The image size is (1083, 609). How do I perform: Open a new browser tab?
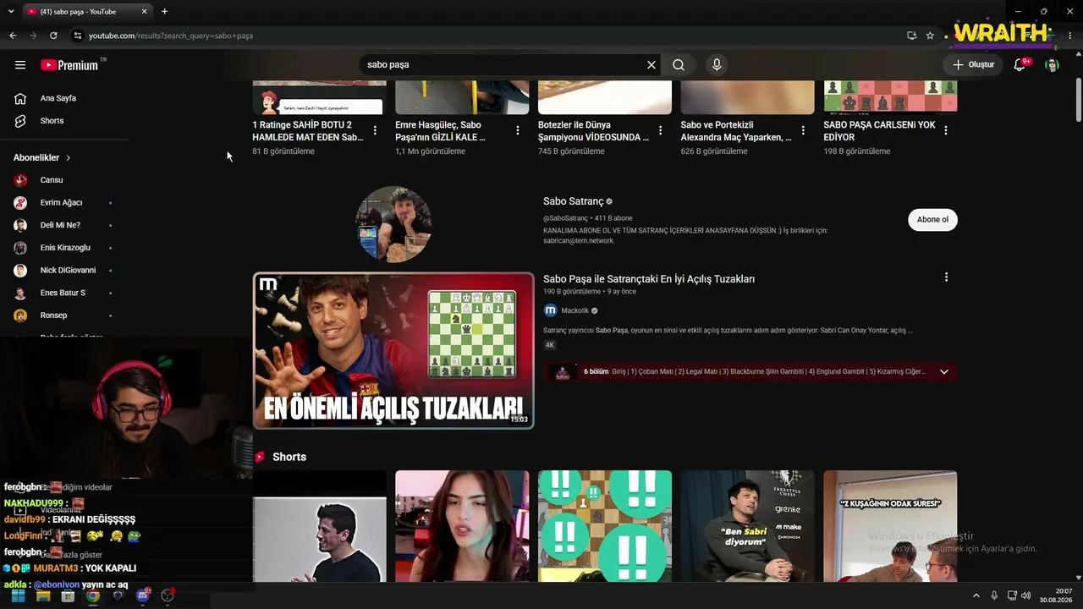(164, 11)
